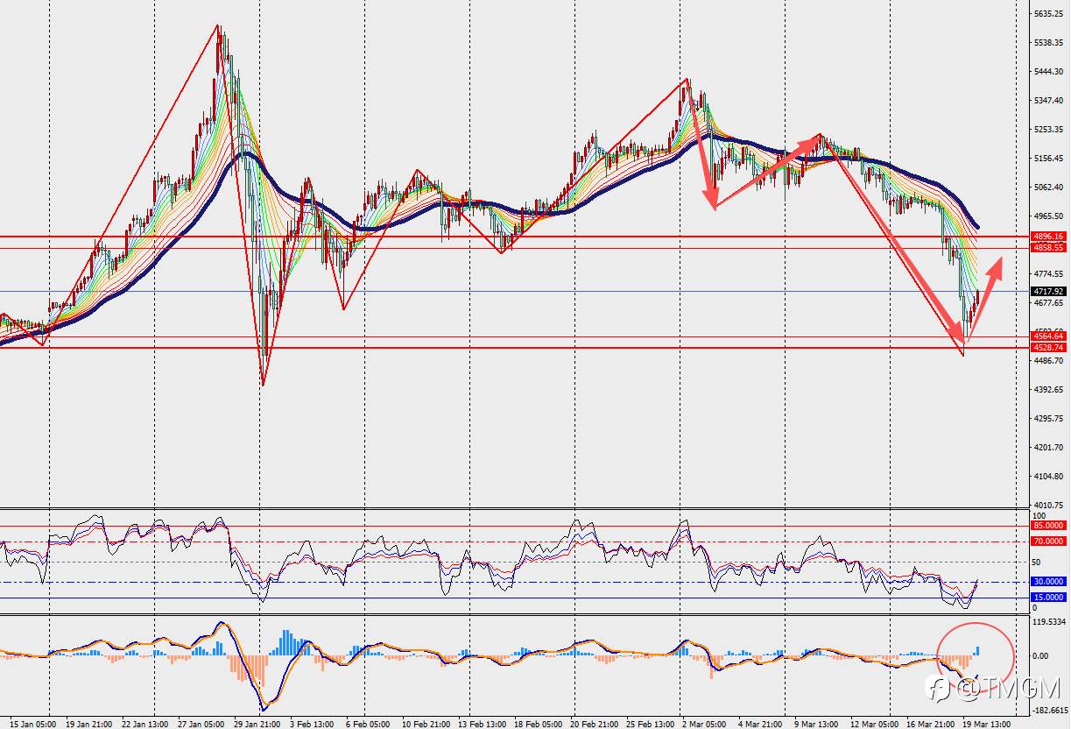Click the price axis value 4677.65
Viewport: 1071px width, 729px height.
(x=1048, y=303)
